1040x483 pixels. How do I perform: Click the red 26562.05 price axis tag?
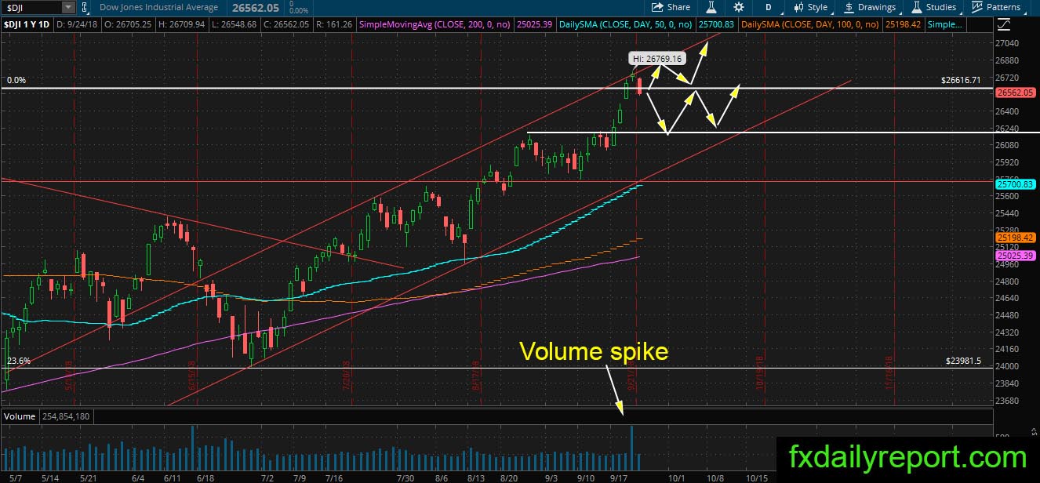(x=1016, y=93)
